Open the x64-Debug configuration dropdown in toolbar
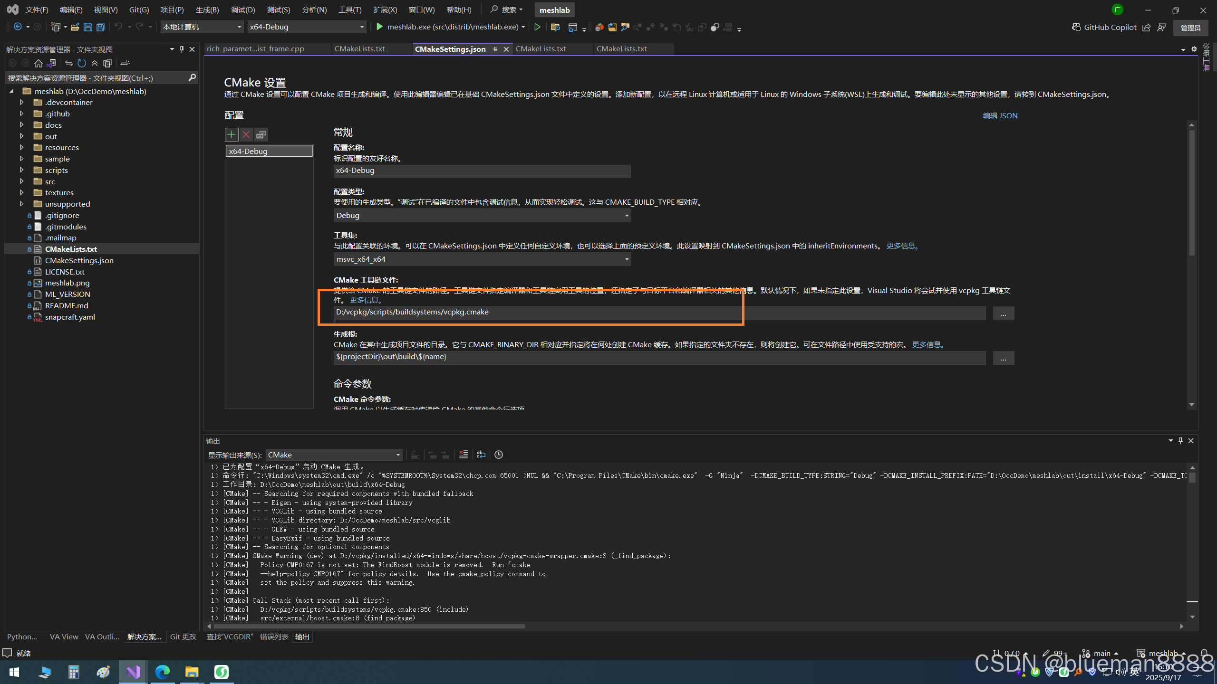Viewport: 1217px width, 684px height. click(x=307, y=27)
